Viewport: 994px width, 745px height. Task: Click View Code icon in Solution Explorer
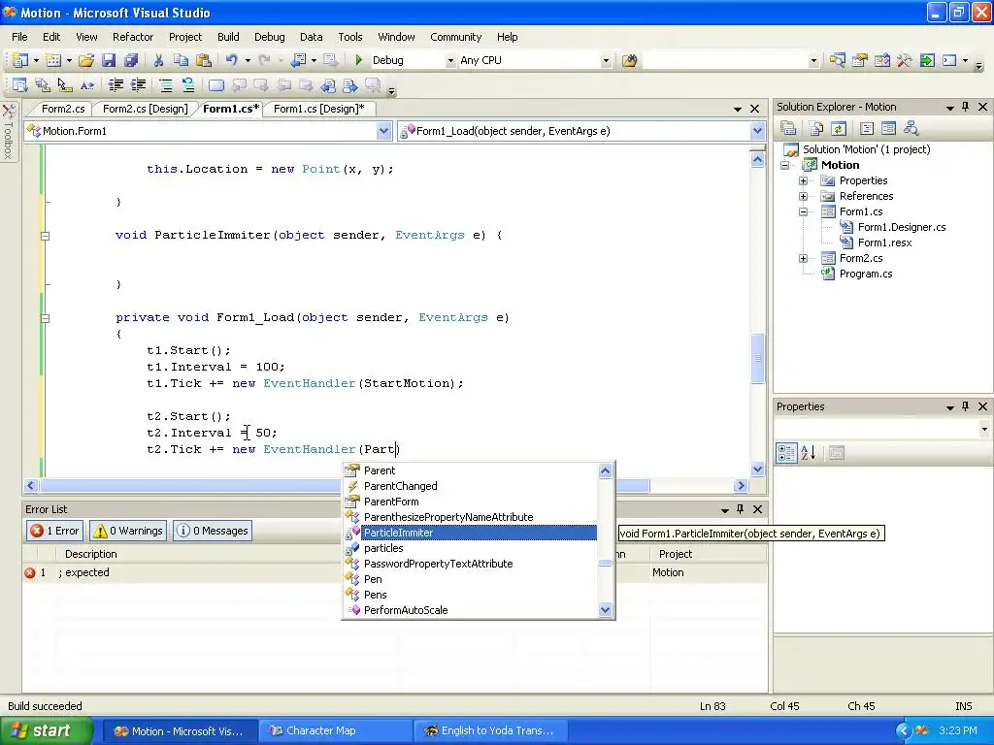coord(867,129)
